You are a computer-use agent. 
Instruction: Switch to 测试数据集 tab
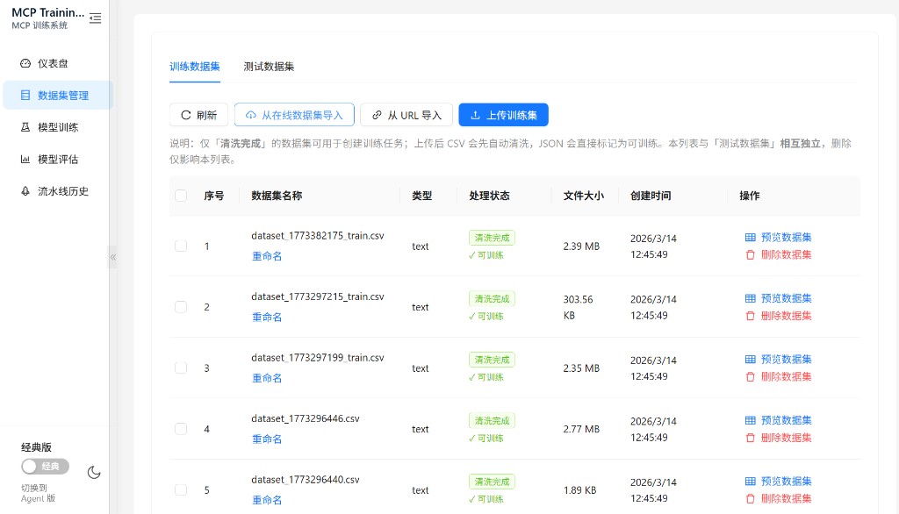coord(269,67)
